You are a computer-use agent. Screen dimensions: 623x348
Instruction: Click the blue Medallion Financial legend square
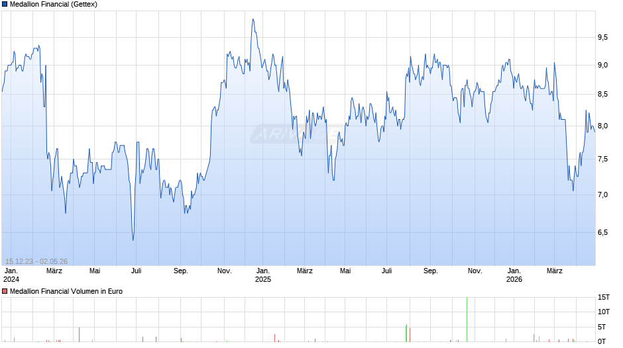click(5, 5)
